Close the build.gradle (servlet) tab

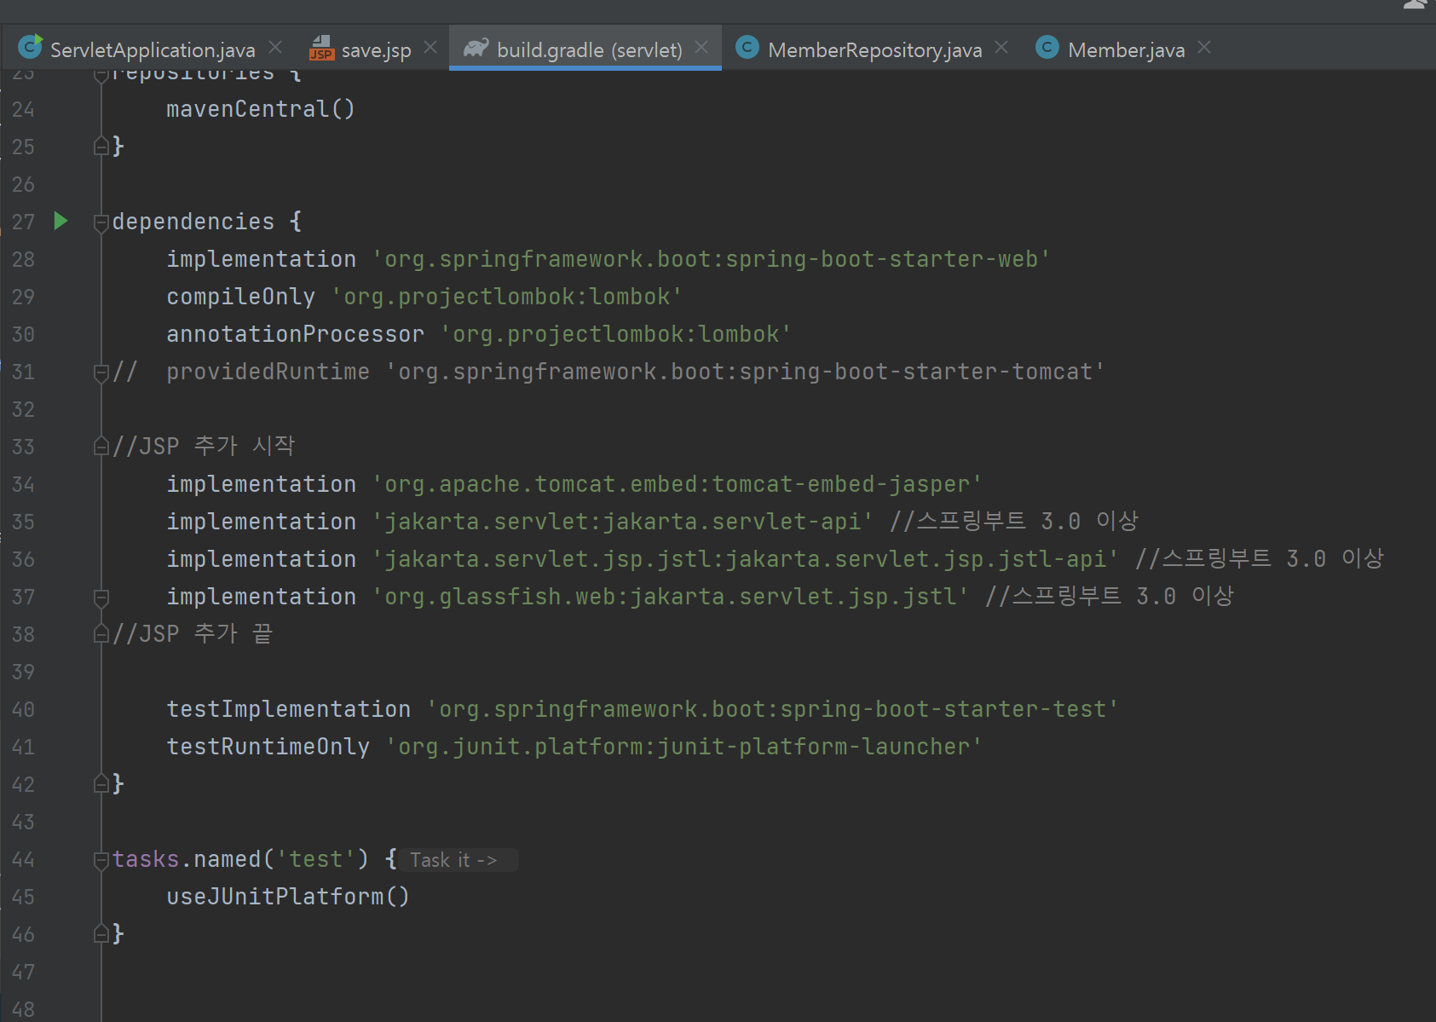coord(701,48)
